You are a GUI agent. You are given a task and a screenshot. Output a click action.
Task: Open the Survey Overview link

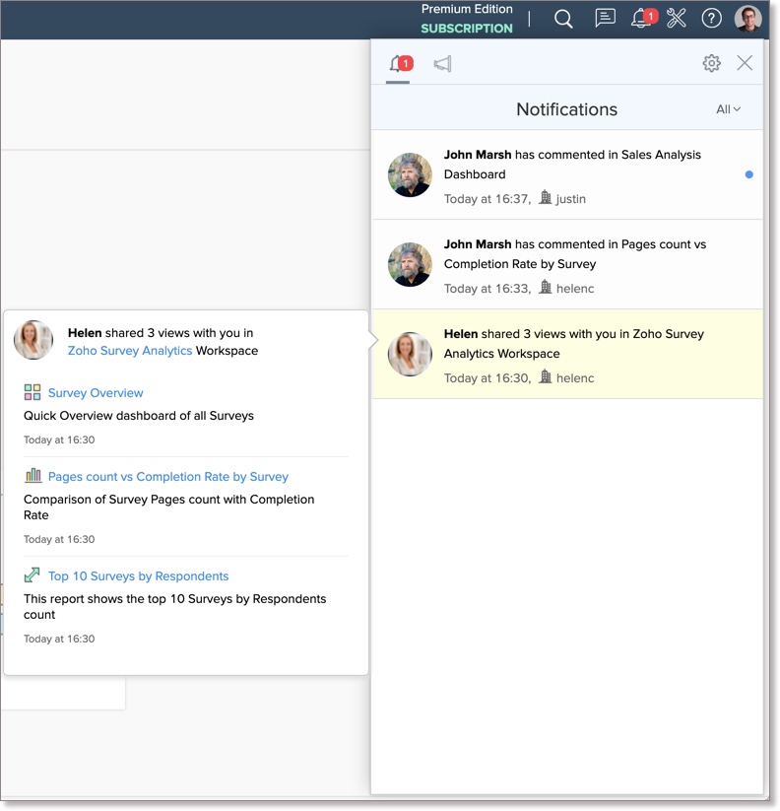click(x=96, y=393)
